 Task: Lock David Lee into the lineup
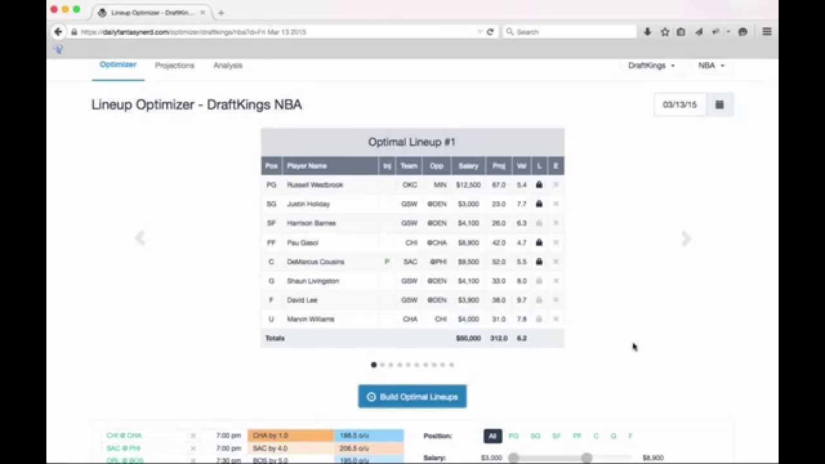click(x=539, y=300)
